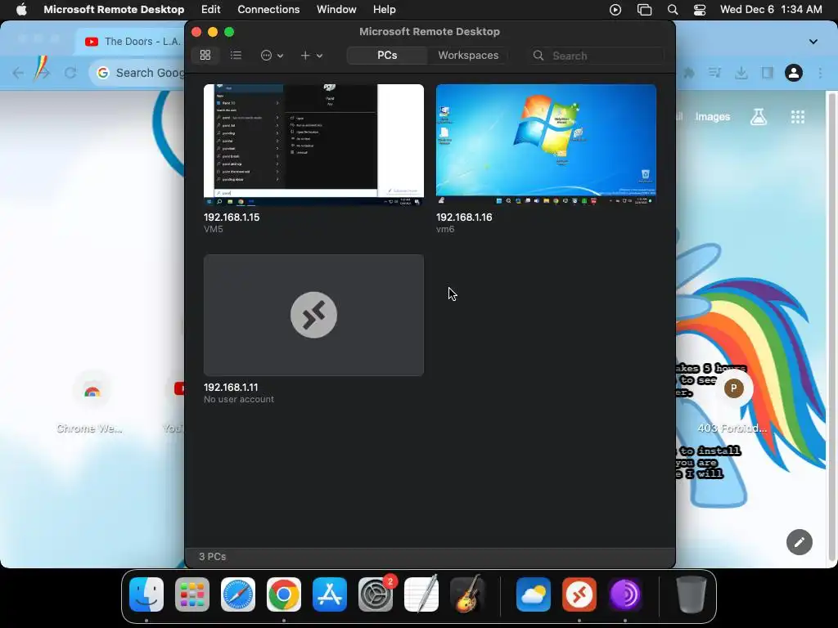Click the screen recording menu bar icon
The width and height of the screenshot is (838, 628).
615,10
